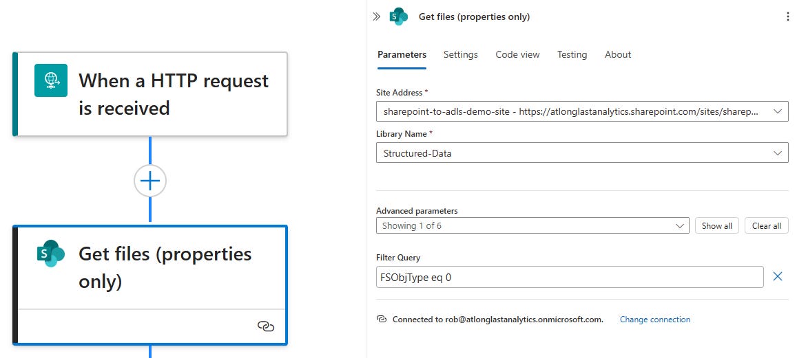The width and height of the screenshot is (797, 358).
Task: Click into the Filter Query input field
Action: (570, 277)
